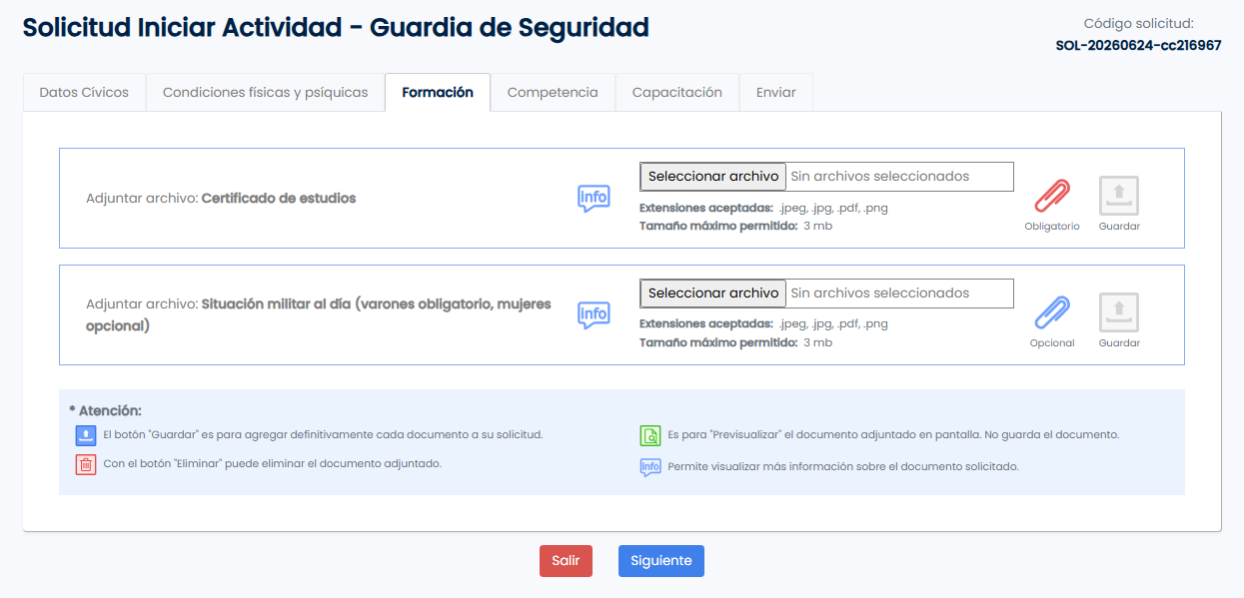Open info icon for Certificado de estudios

pos(594,198)
